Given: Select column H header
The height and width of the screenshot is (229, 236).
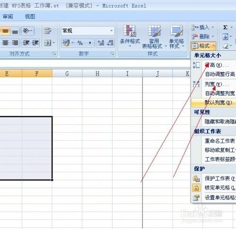Looking at the screenshot, I should (97, 74).
